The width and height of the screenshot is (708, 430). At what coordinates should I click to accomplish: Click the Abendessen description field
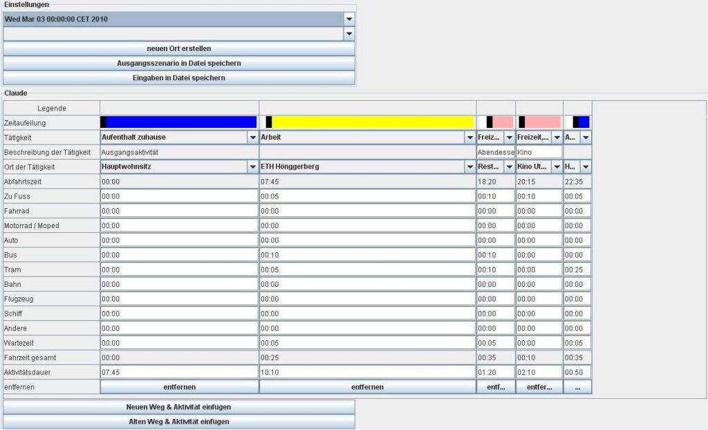coord(495,151)
